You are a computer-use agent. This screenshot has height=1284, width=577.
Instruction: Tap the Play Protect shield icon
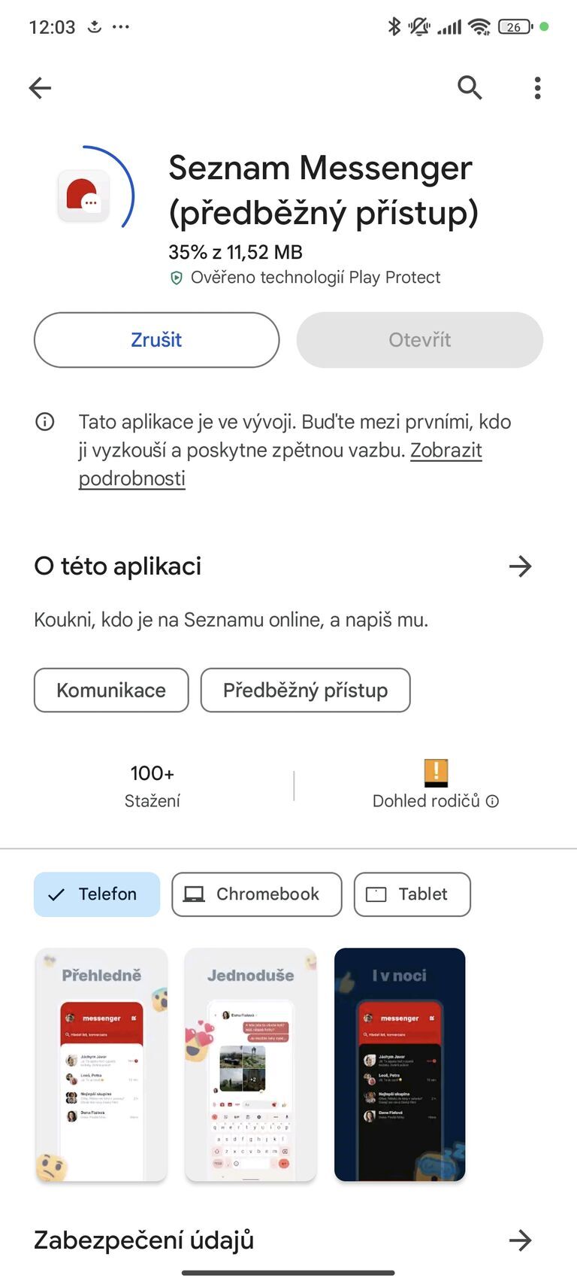(x=176, y=278)
